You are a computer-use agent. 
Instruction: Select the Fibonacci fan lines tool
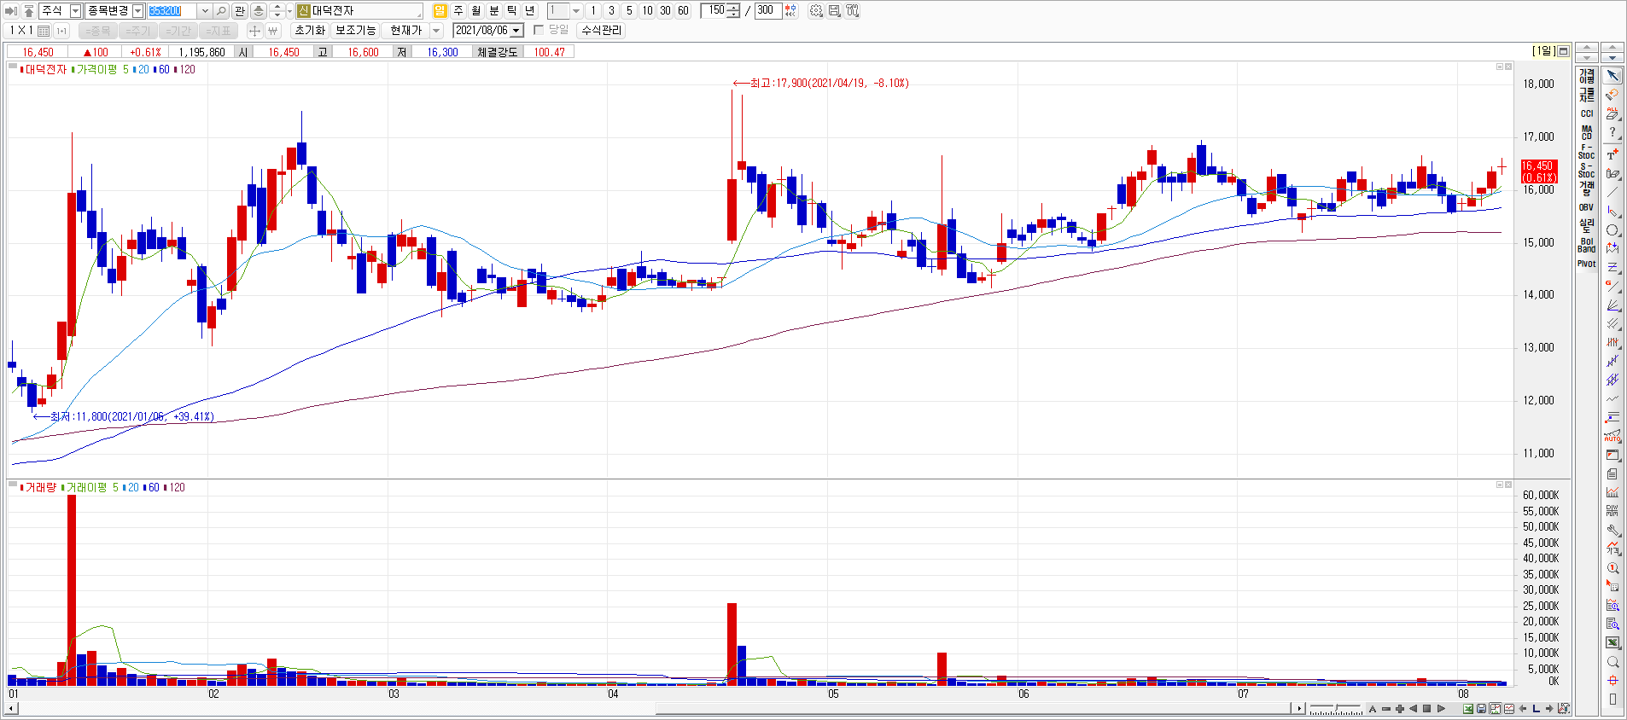[1612, 305]
